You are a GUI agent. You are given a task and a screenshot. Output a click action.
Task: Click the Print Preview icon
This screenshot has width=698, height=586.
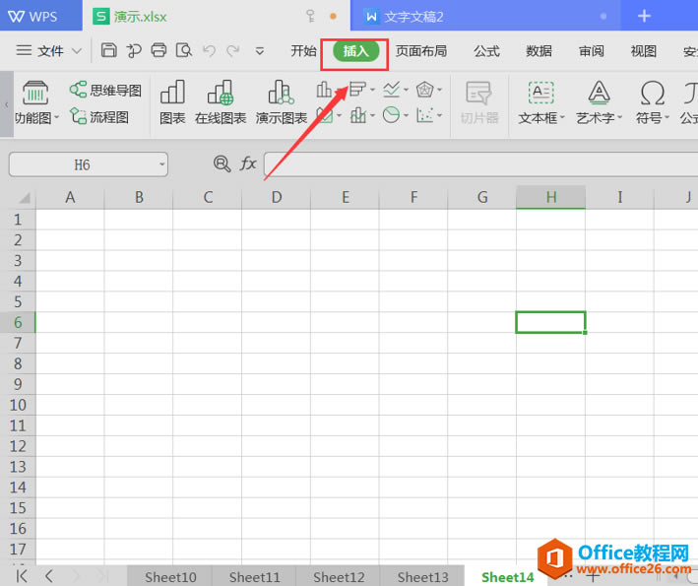183,50
